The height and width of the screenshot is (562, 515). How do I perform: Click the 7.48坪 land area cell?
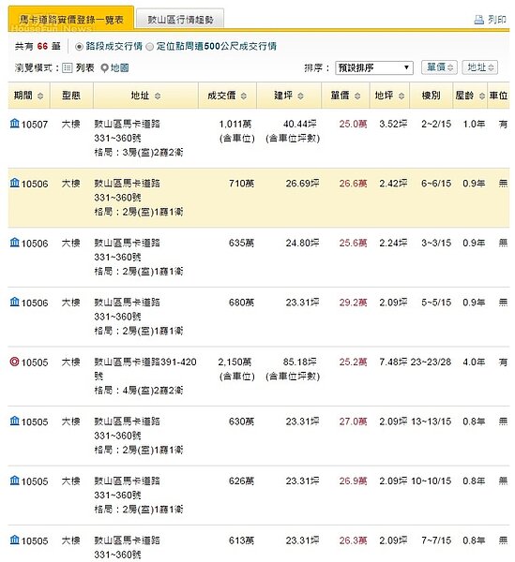tap(393, 362)
